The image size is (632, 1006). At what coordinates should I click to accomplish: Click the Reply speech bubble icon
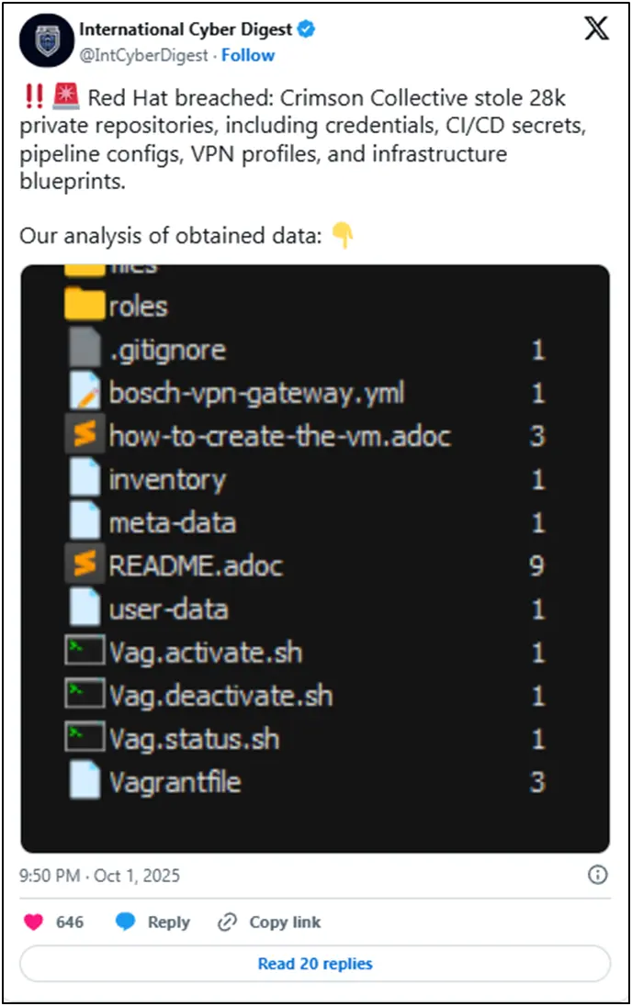tap(124, 922)
